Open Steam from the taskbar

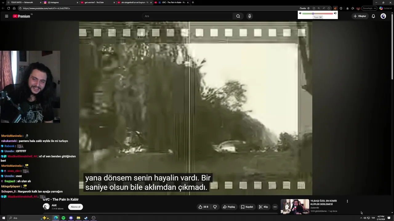[x=86, y=218]
